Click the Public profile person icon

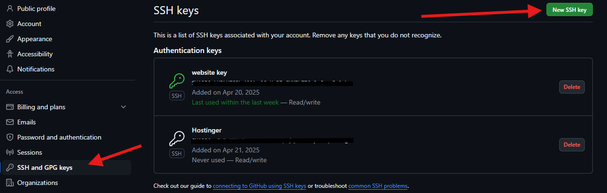tap(9, 9)
